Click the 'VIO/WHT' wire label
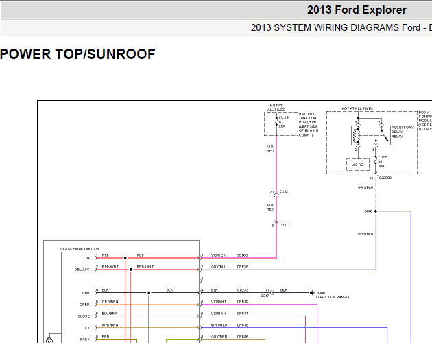The height and width of the screenshot is (343, 432). pos(219,302)
